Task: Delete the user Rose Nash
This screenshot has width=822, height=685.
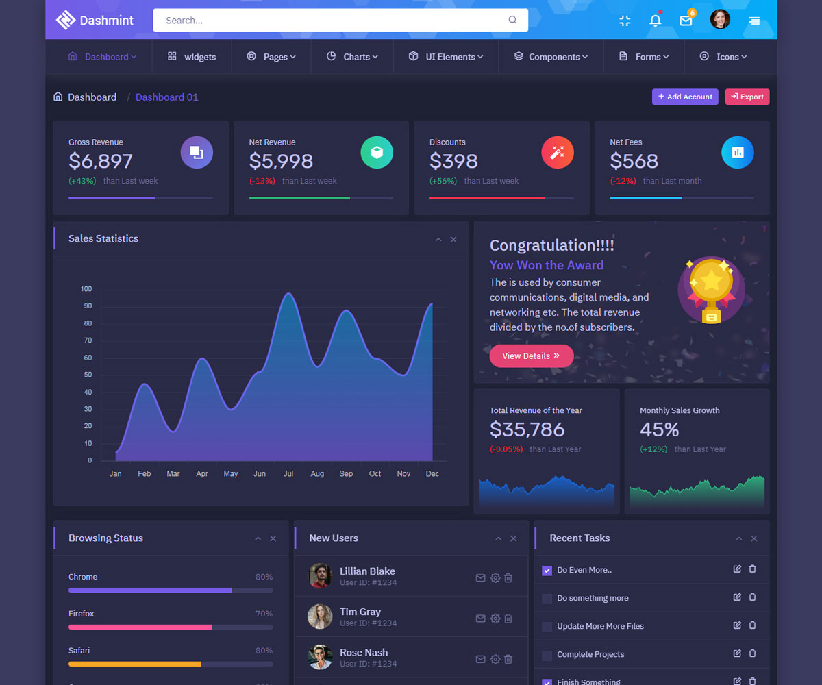Action: point(508,659)
